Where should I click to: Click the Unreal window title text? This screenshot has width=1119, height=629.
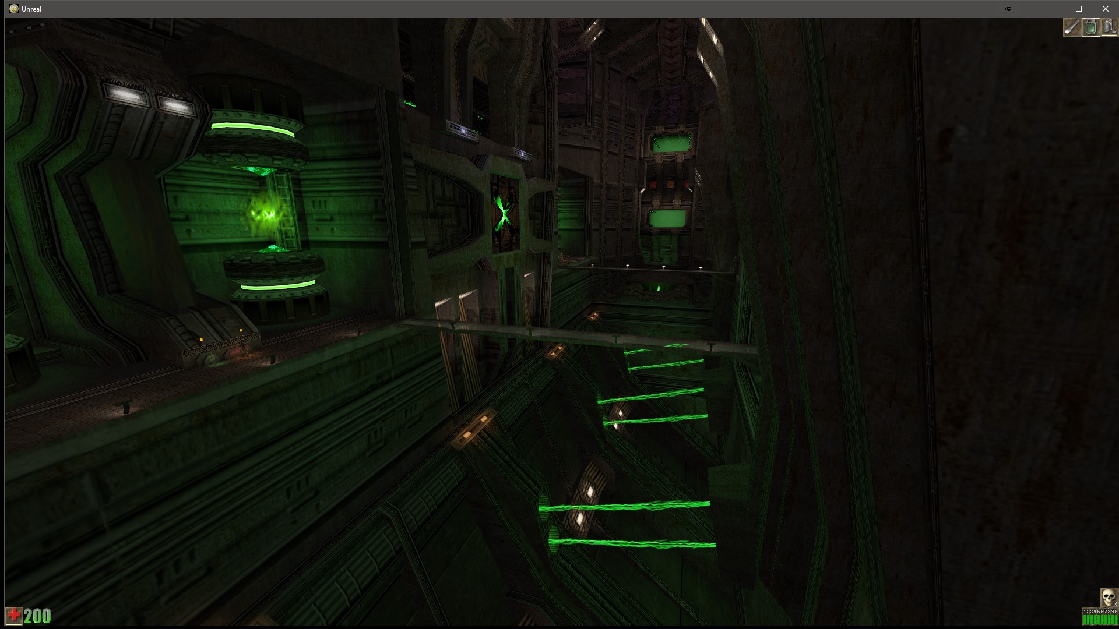[31, 9]
